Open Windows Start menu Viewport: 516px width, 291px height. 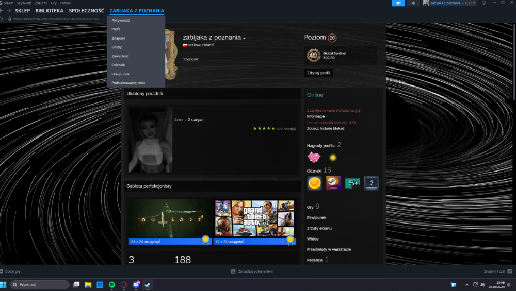point(3,285)
